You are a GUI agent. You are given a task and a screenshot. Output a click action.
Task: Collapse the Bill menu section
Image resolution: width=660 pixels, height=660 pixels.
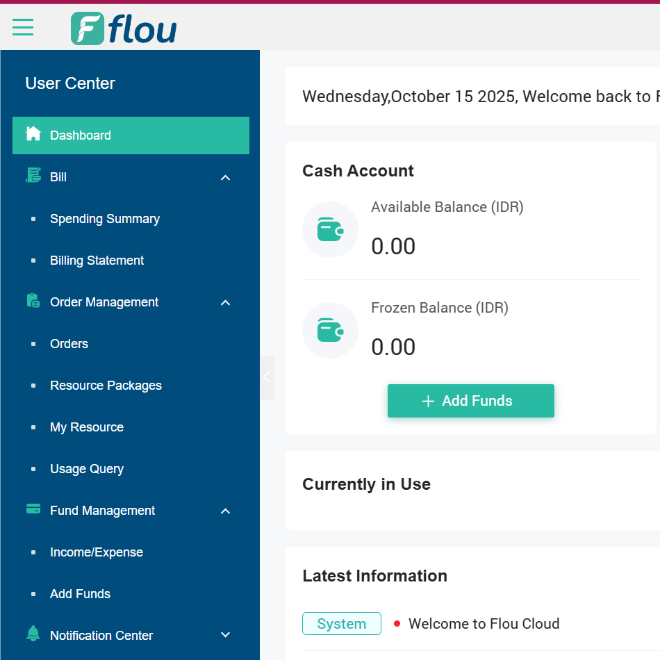tap(225, 178)
